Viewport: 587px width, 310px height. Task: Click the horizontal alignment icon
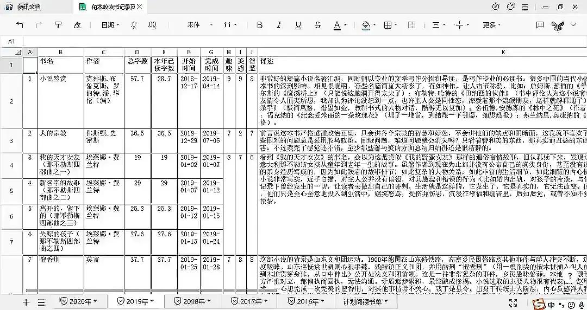pyautogui.click(x=436, y=25)
